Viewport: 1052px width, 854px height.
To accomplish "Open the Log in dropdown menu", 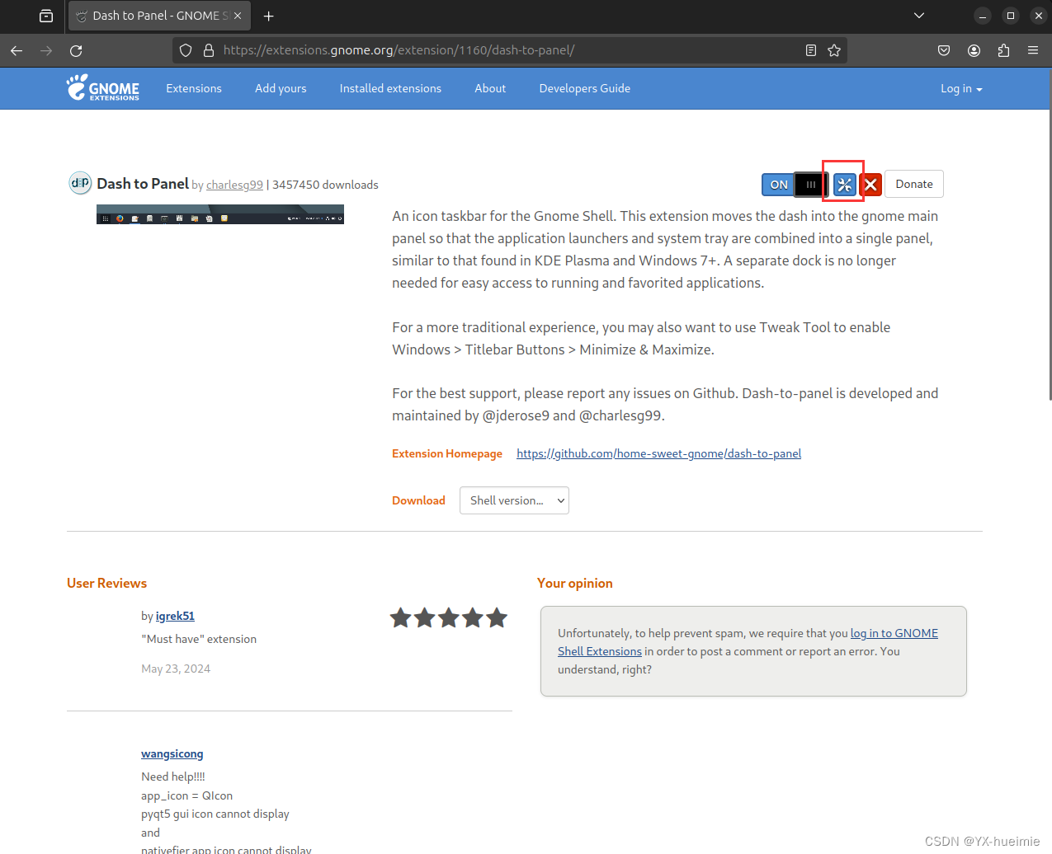I will point(961,88).
